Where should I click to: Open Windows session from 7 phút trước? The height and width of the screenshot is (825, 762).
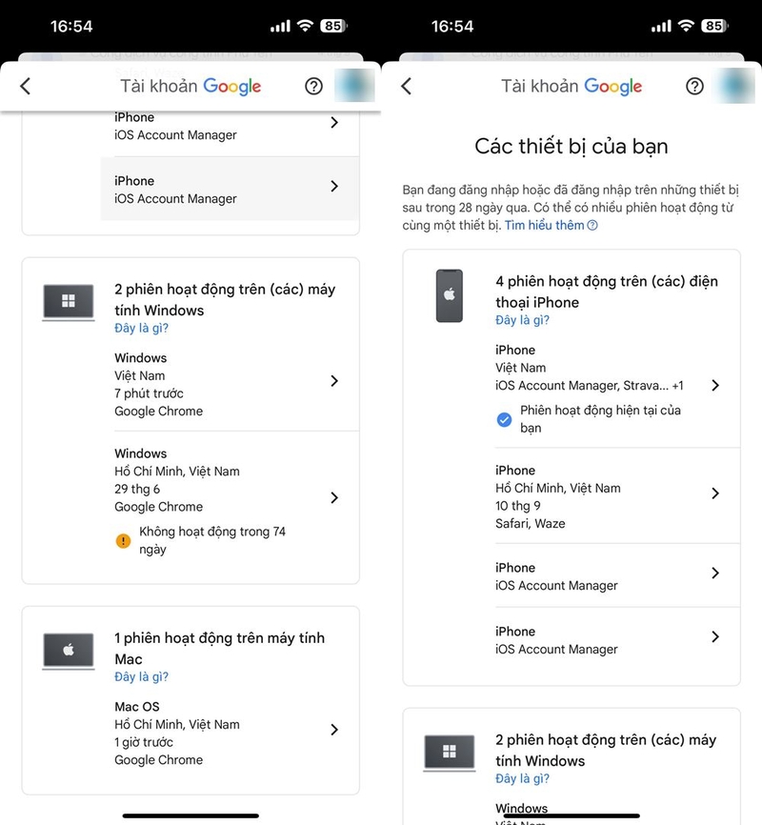[230, 384]
